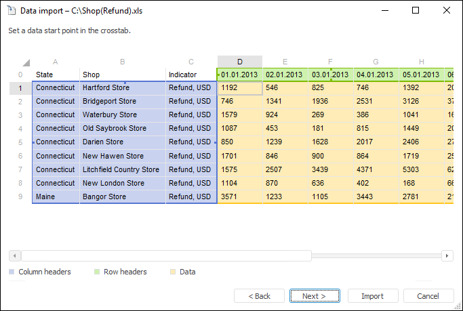
Task: Click the Data orange legend swatch
Action: [174, 272]
